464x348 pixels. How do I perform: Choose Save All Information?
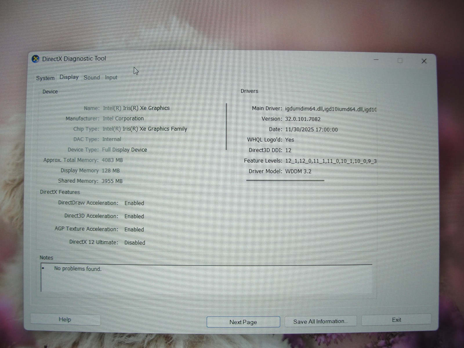pos(320,321)
